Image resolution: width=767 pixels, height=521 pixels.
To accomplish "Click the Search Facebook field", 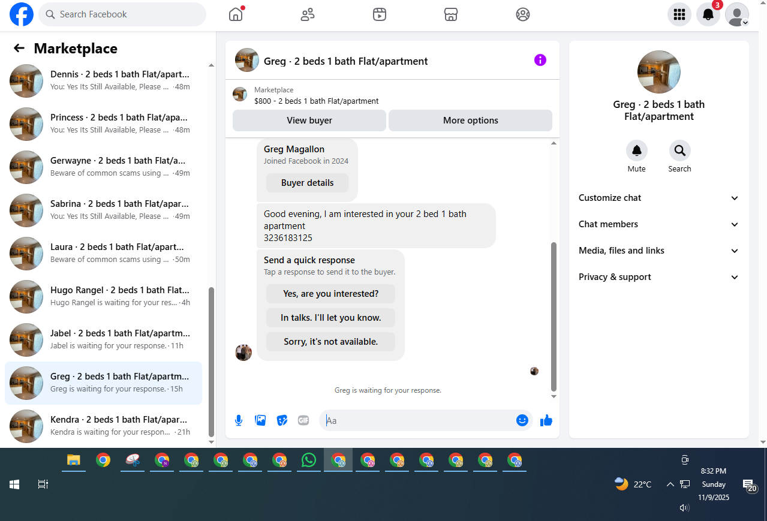I will click(x=122, y=14).
